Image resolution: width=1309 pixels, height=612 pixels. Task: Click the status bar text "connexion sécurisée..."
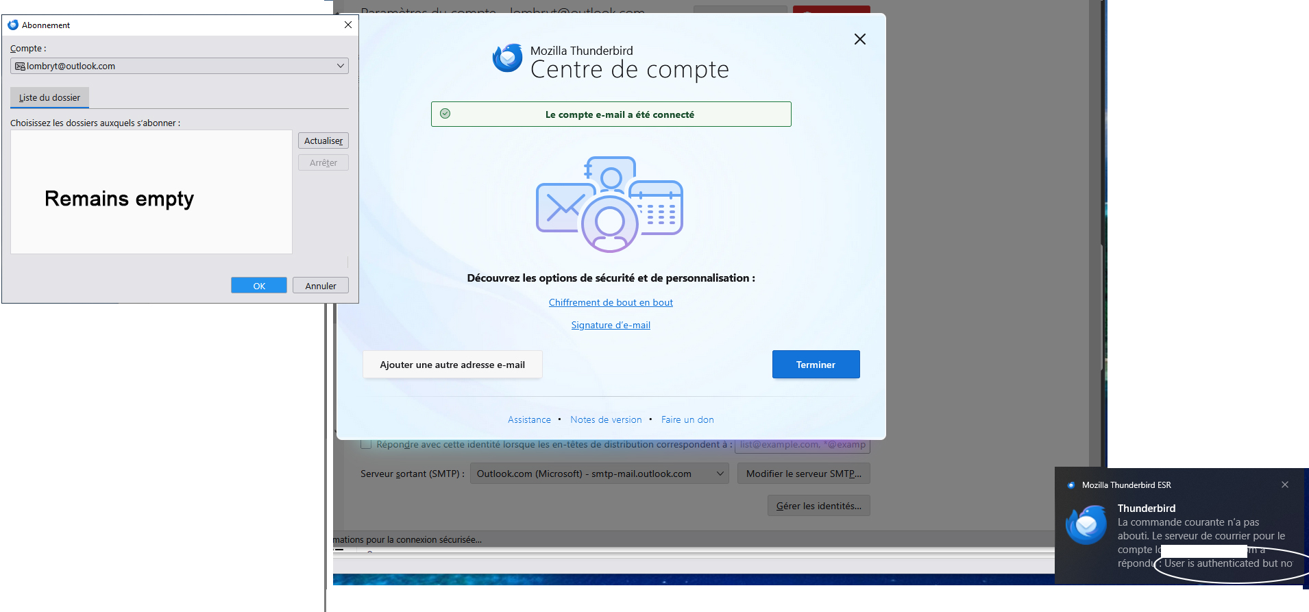439,540
